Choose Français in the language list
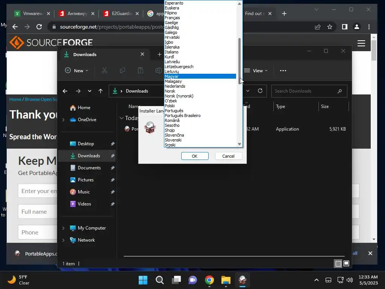Screen dimensions: 385x289 point(200,18)
